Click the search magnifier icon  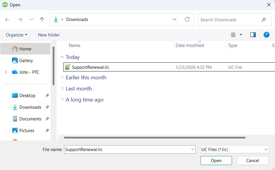click(x=264, y=20)
